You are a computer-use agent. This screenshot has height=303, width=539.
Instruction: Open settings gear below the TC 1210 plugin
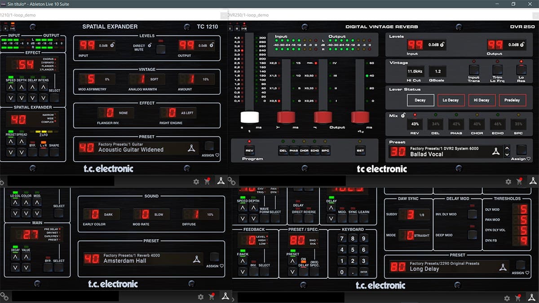pos(196,182)
